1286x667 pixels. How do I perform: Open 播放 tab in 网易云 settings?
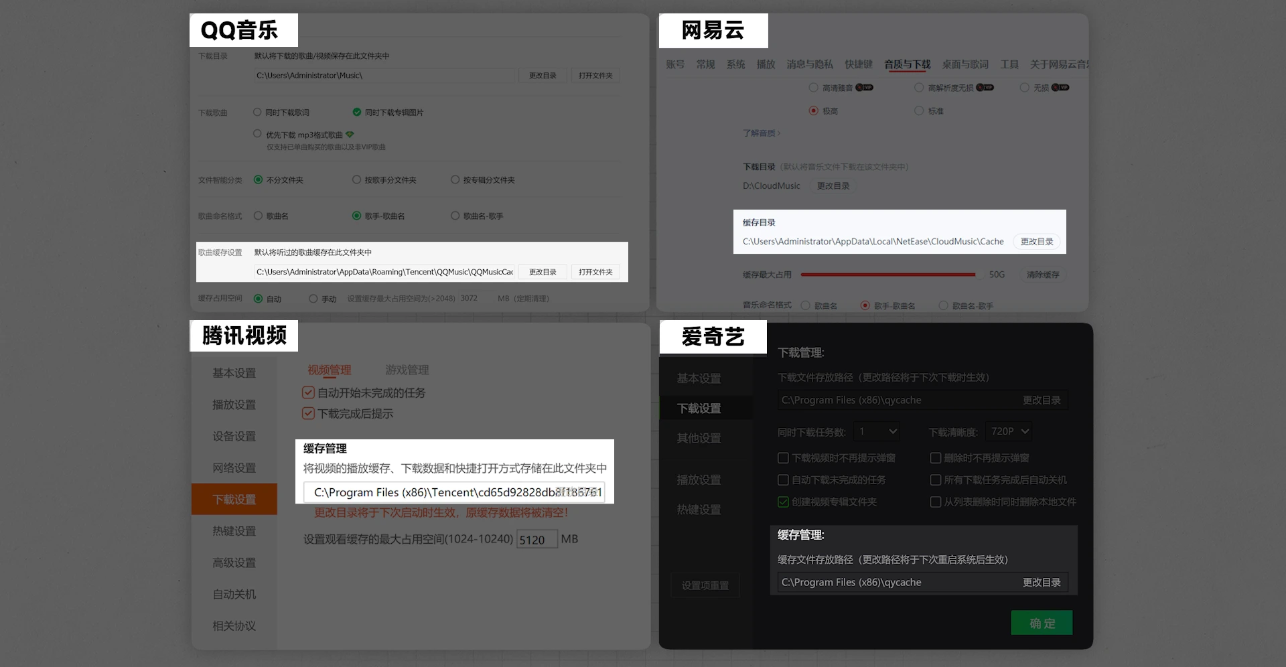click(x=766, y=64)
